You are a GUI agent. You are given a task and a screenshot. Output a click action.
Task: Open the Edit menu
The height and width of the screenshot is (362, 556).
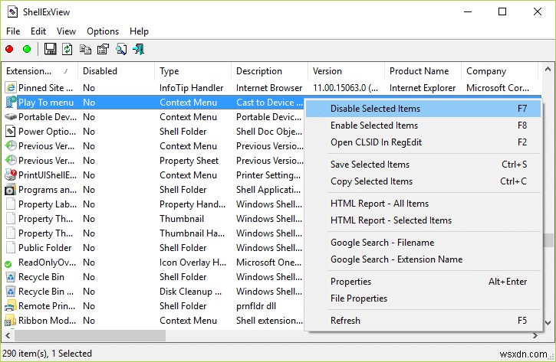click(x=38, y=31)
